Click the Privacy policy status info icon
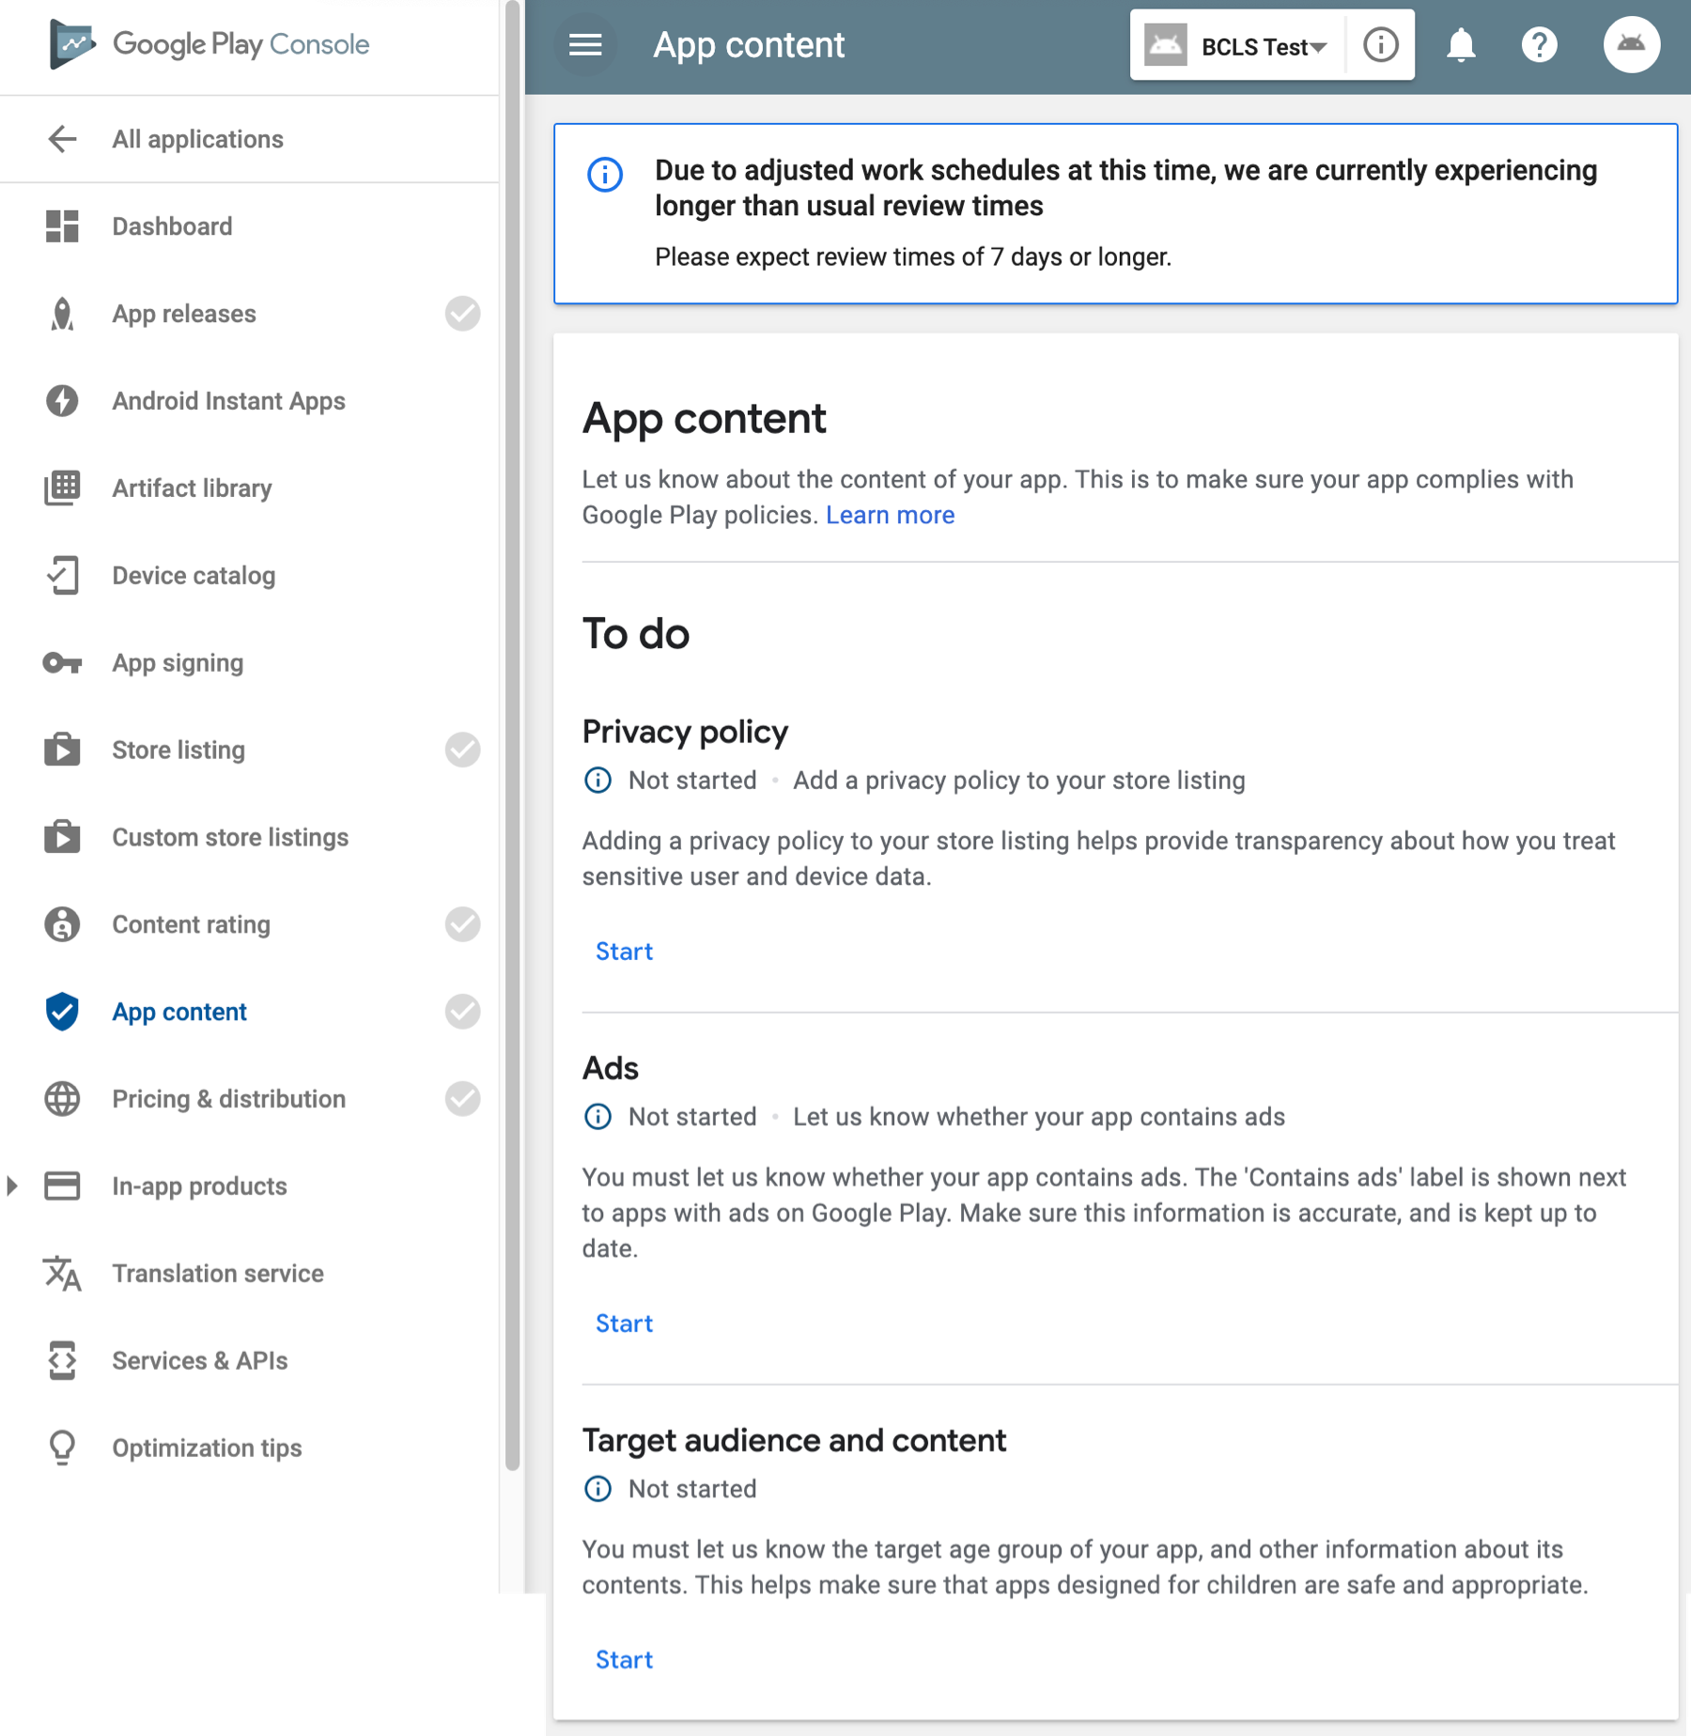The width and height of the screenshot is (1691, 1736). 597,781
